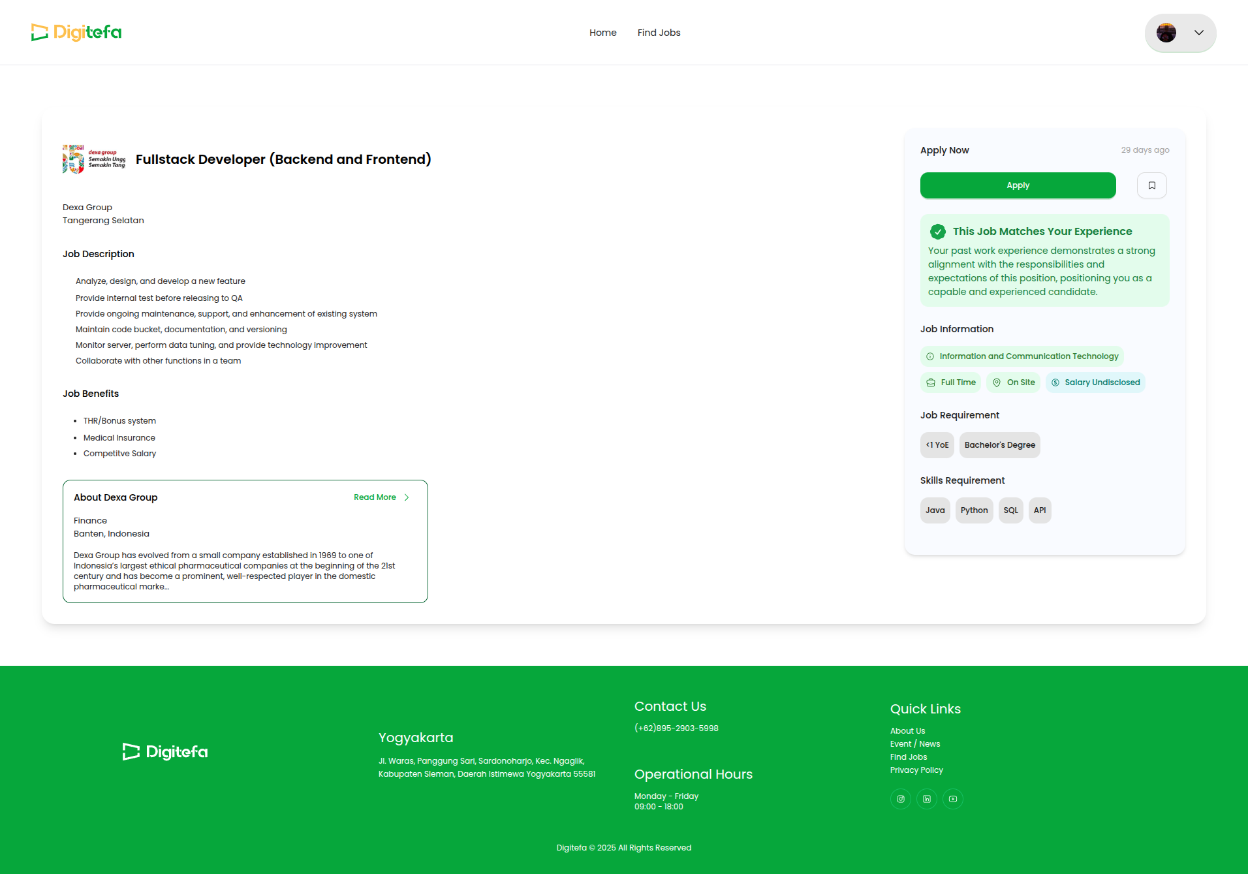1248x874 pixels.
Task: Bookmark this job with the save icon
Action: (x=1151, y=185)
